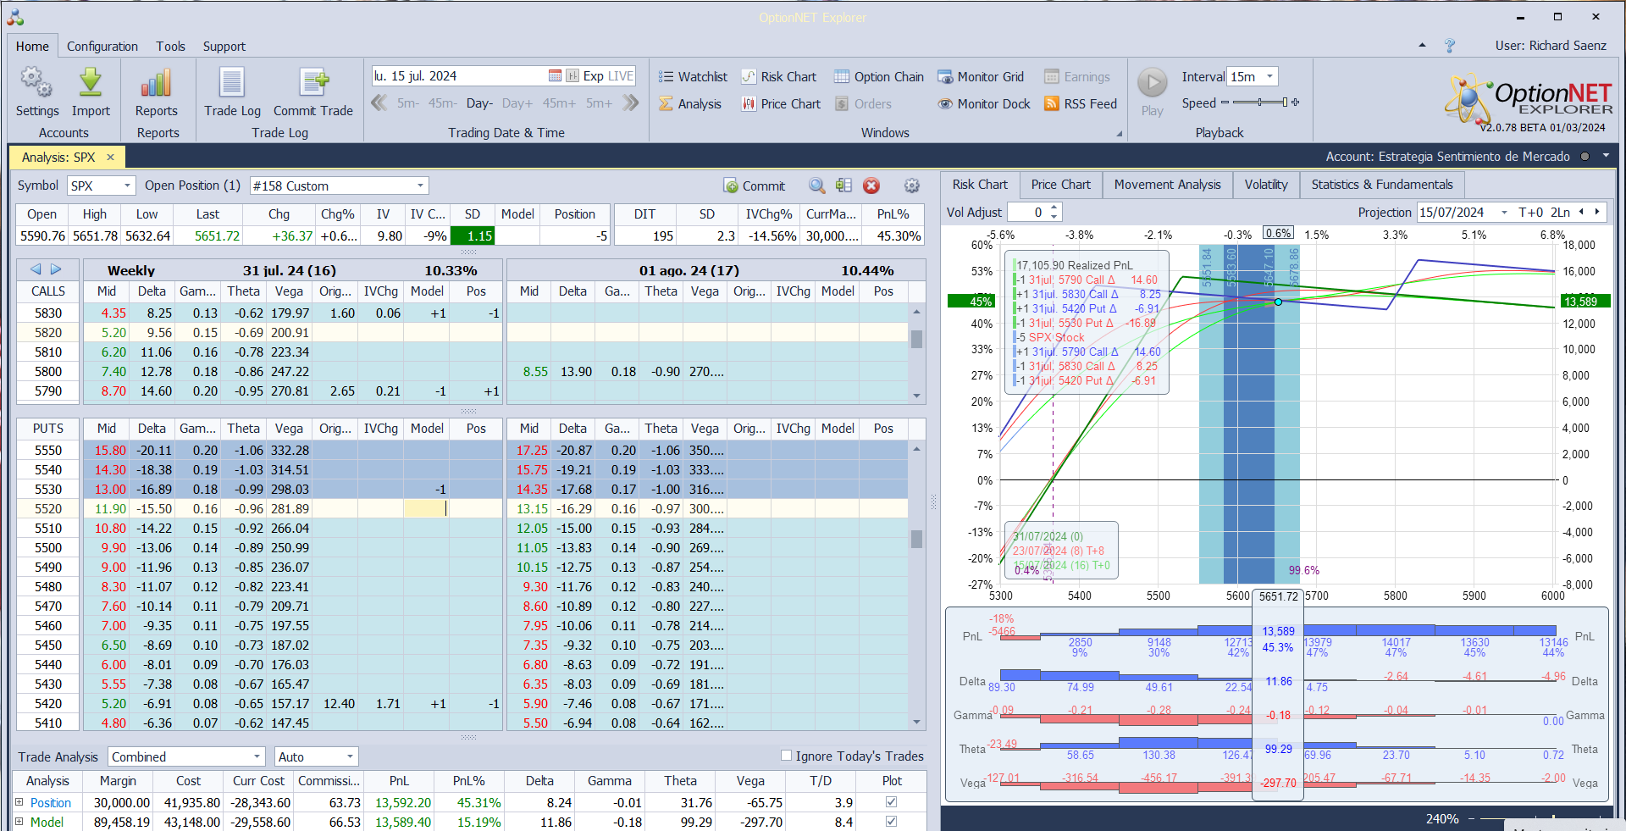Adjust the playback Speed slider

pyautogui.click(x=1258, y=102)
